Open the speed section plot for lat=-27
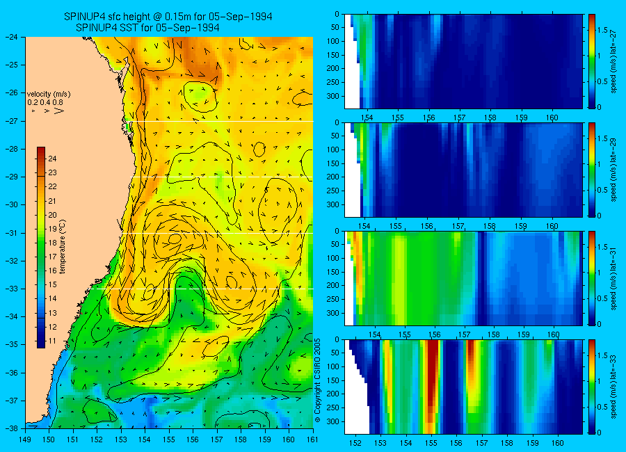626x452 pixels. pos(463,61)
